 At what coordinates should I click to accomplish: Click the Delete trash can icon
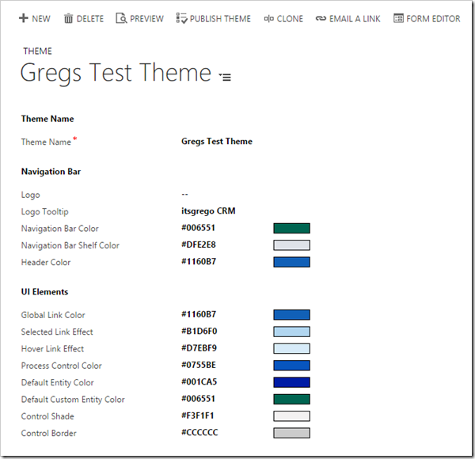coord(69,18)
